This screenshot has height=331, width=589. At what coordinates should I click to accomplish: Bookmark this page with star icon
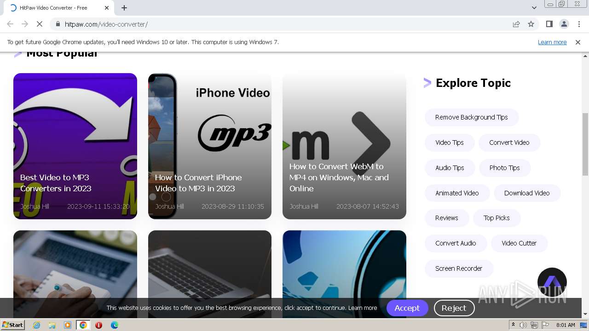click(x=531, y=24)
